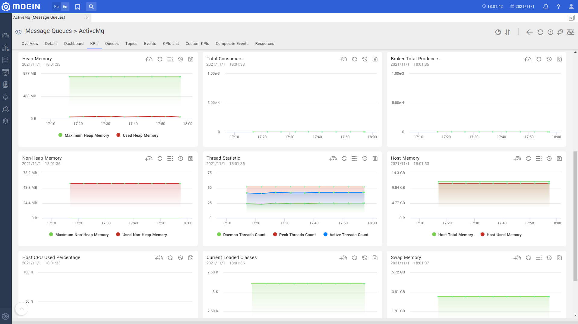The image size is (578, 324).
Task: Open Non-Heap Memory chart list menu
Action: coord(170,158)
